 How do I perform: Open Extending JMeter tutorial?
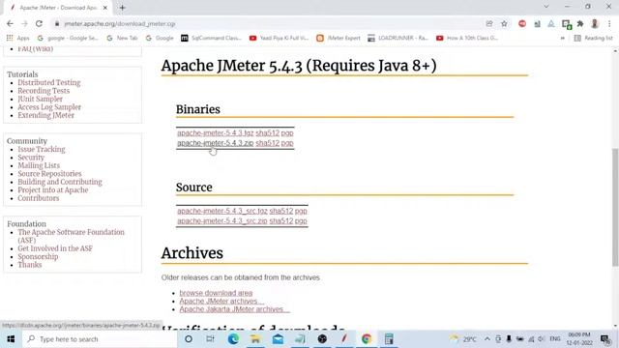[x=45, y=115]
